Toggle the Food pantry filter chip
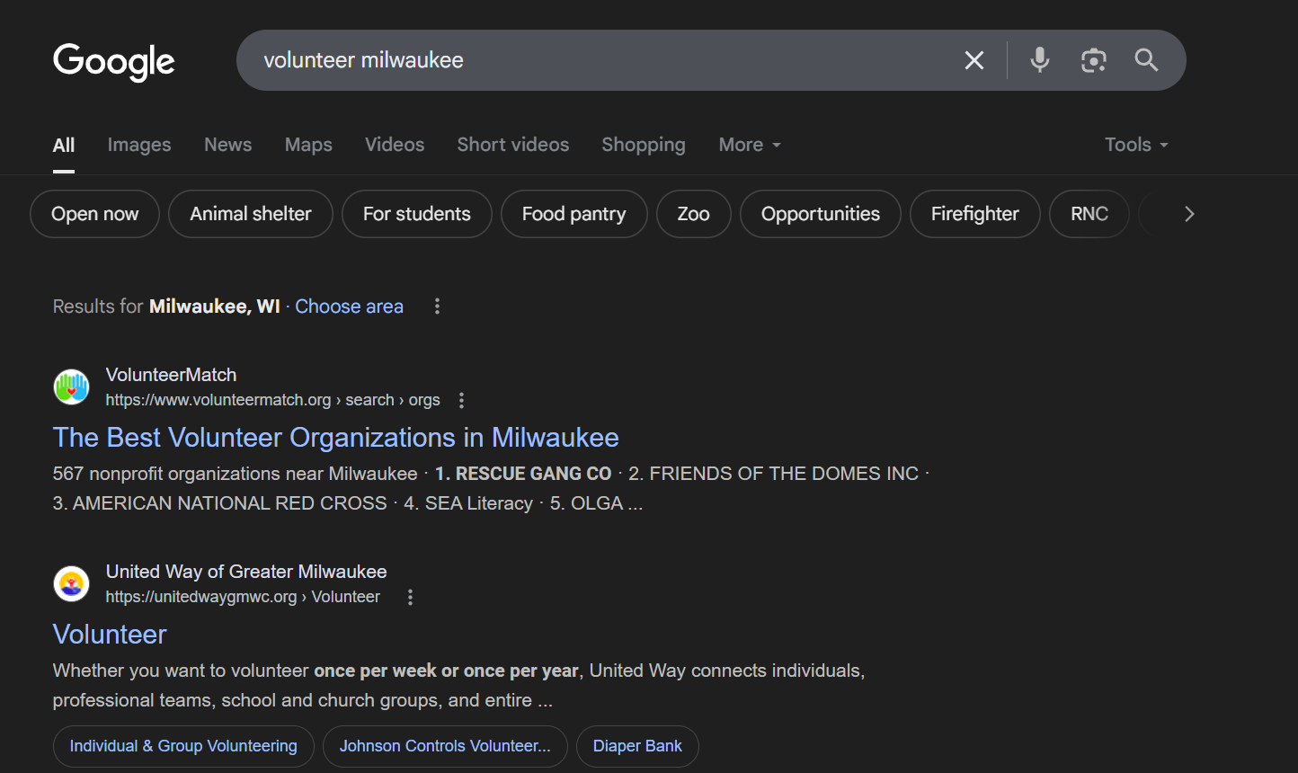The width and height of the screenshot is (1298, 773). (573, 214)
